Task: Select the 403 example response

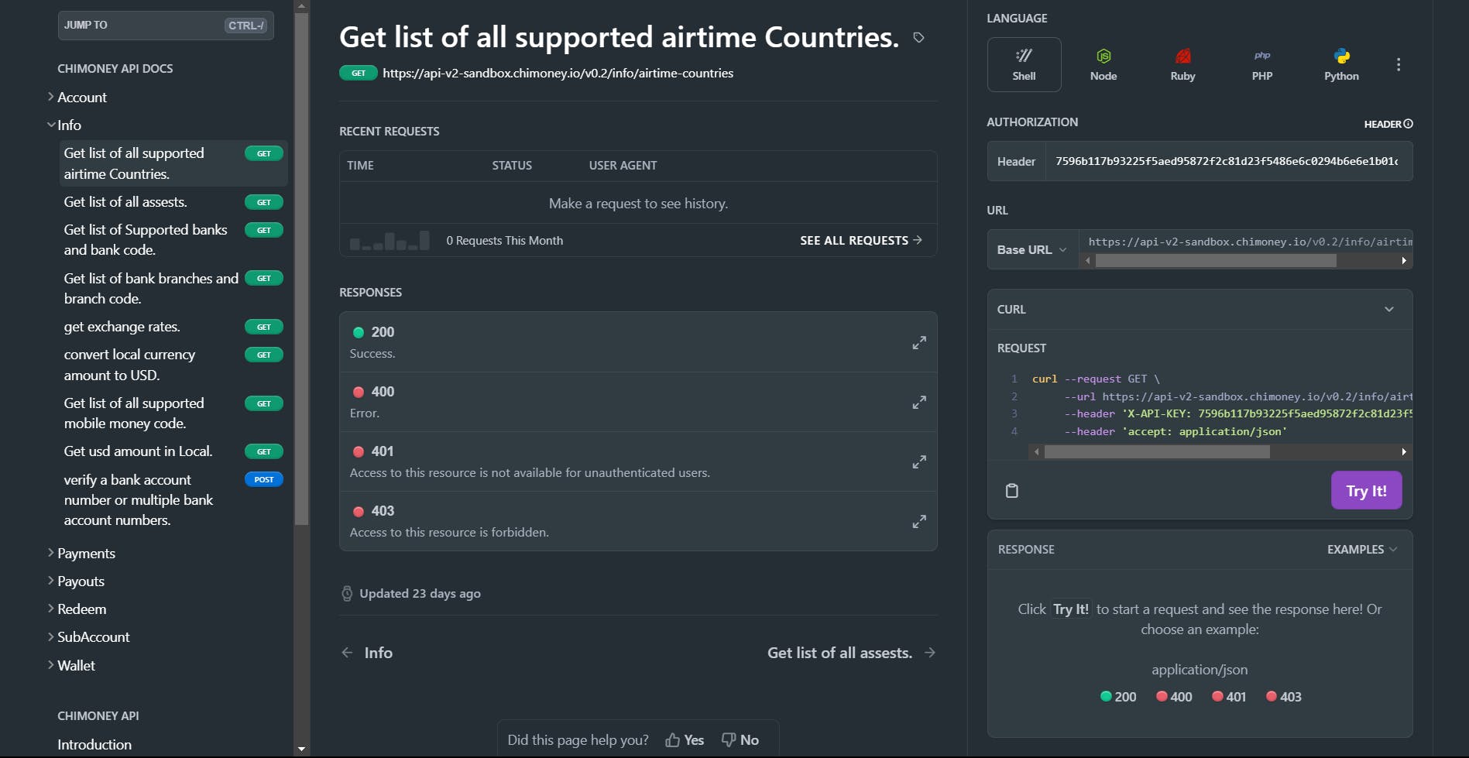Action: 1284,697
